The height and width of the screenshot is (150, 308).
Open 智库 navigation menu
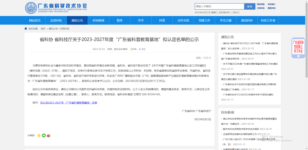pos(119,20)
